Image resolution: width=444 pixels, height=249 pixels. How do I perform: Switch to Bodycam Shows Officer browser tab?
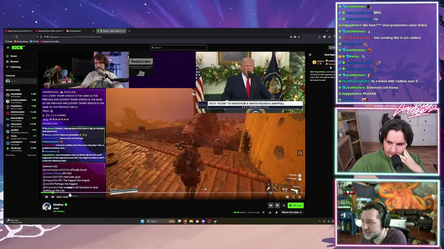pos(49,31)
